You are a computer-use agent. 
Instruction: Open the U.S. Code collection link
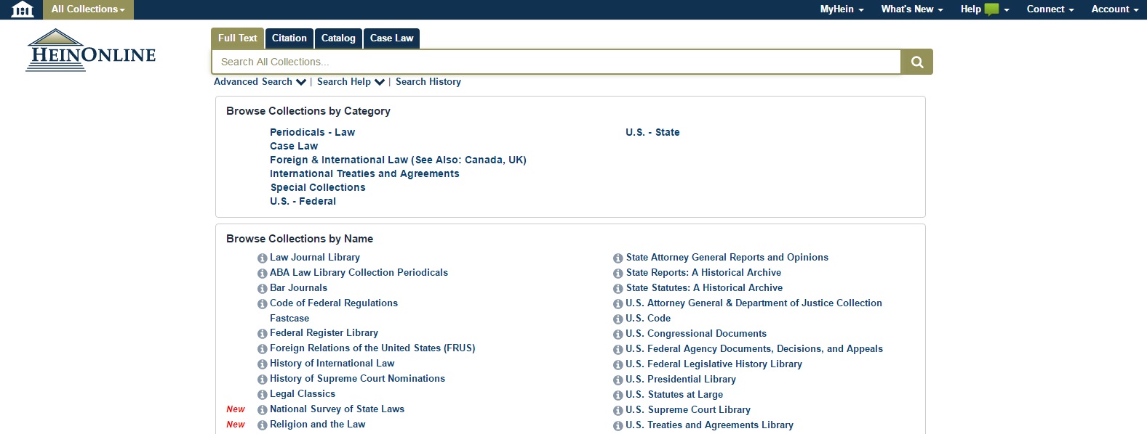(648, 319)
